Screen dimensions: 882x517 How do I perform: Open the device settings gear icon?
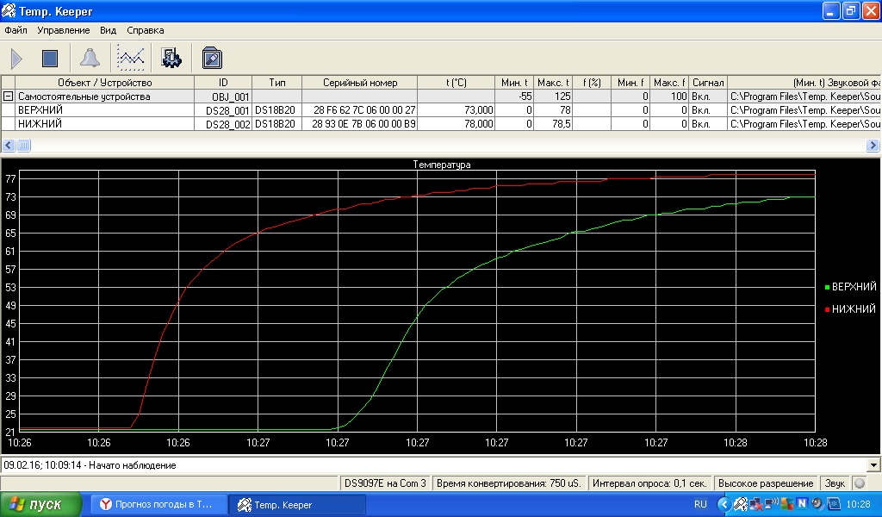(171, 58)
